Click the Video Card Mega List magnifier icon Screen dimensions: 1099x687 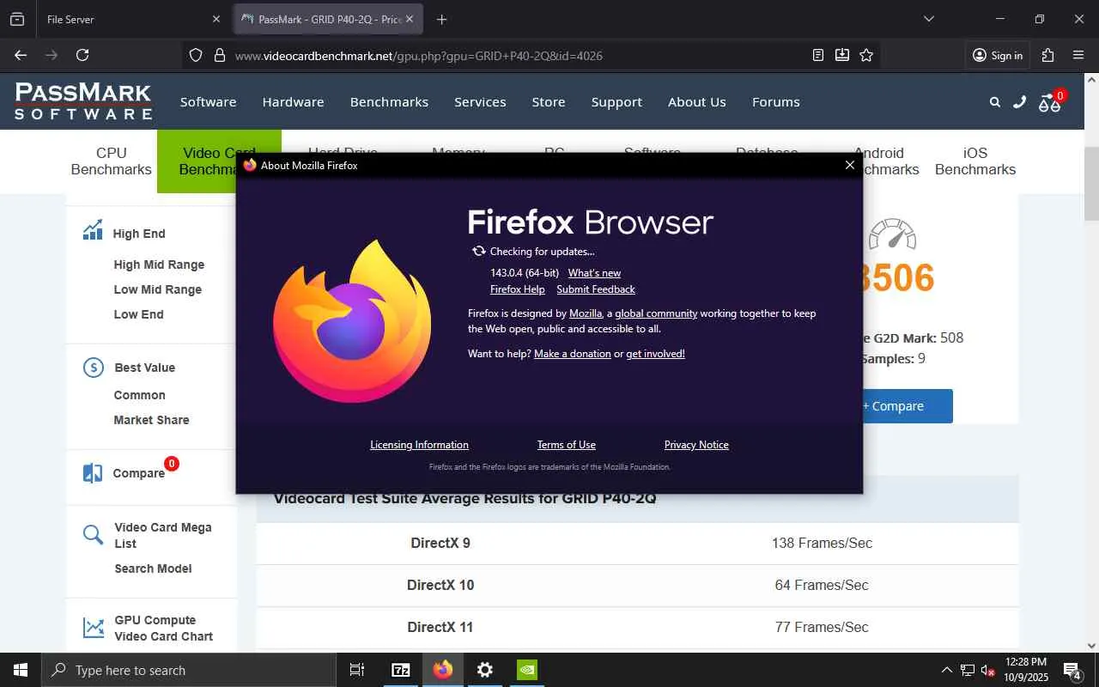pos(93,535)
